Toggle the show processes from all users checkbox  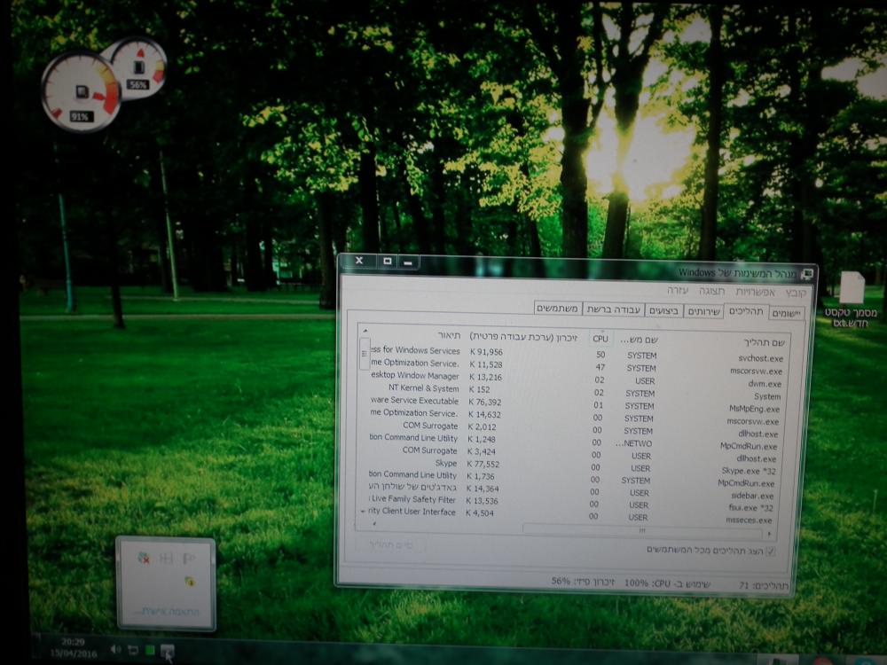click(769, 551)
